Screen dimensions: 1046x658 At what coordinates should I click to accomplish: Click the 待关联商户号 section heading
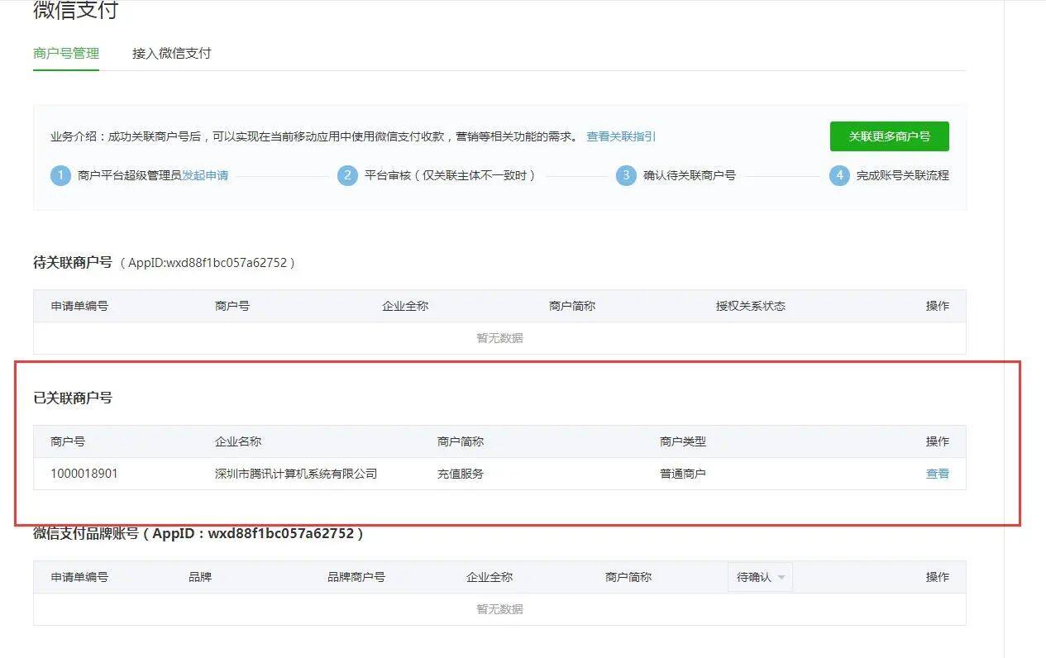coord(73,262)
